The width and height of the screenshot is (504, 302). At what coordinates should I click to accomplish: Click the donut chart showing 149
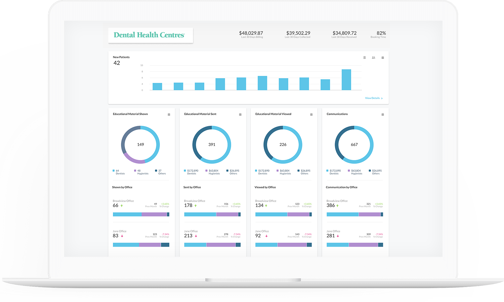(140, 145)
